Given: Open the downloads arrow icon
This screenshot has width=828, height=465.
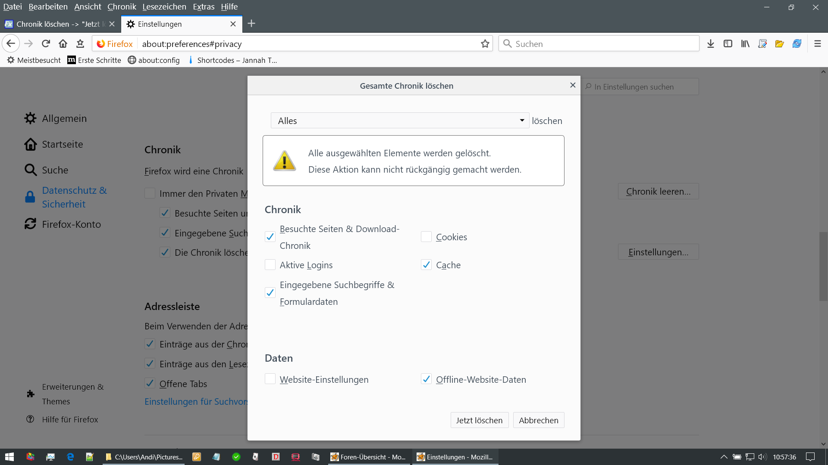Looking at the screenshot, I should [711, 43].
